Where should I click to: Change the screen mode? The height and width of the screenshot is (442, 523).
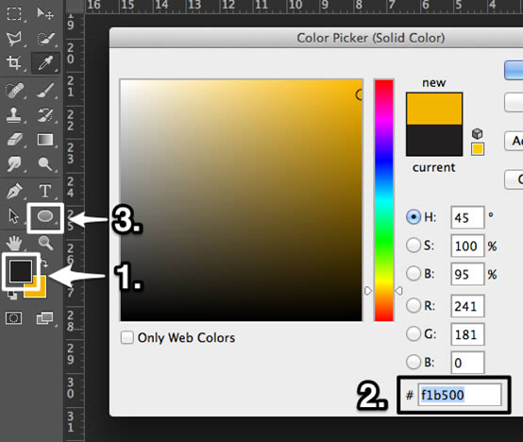(44, 318)
